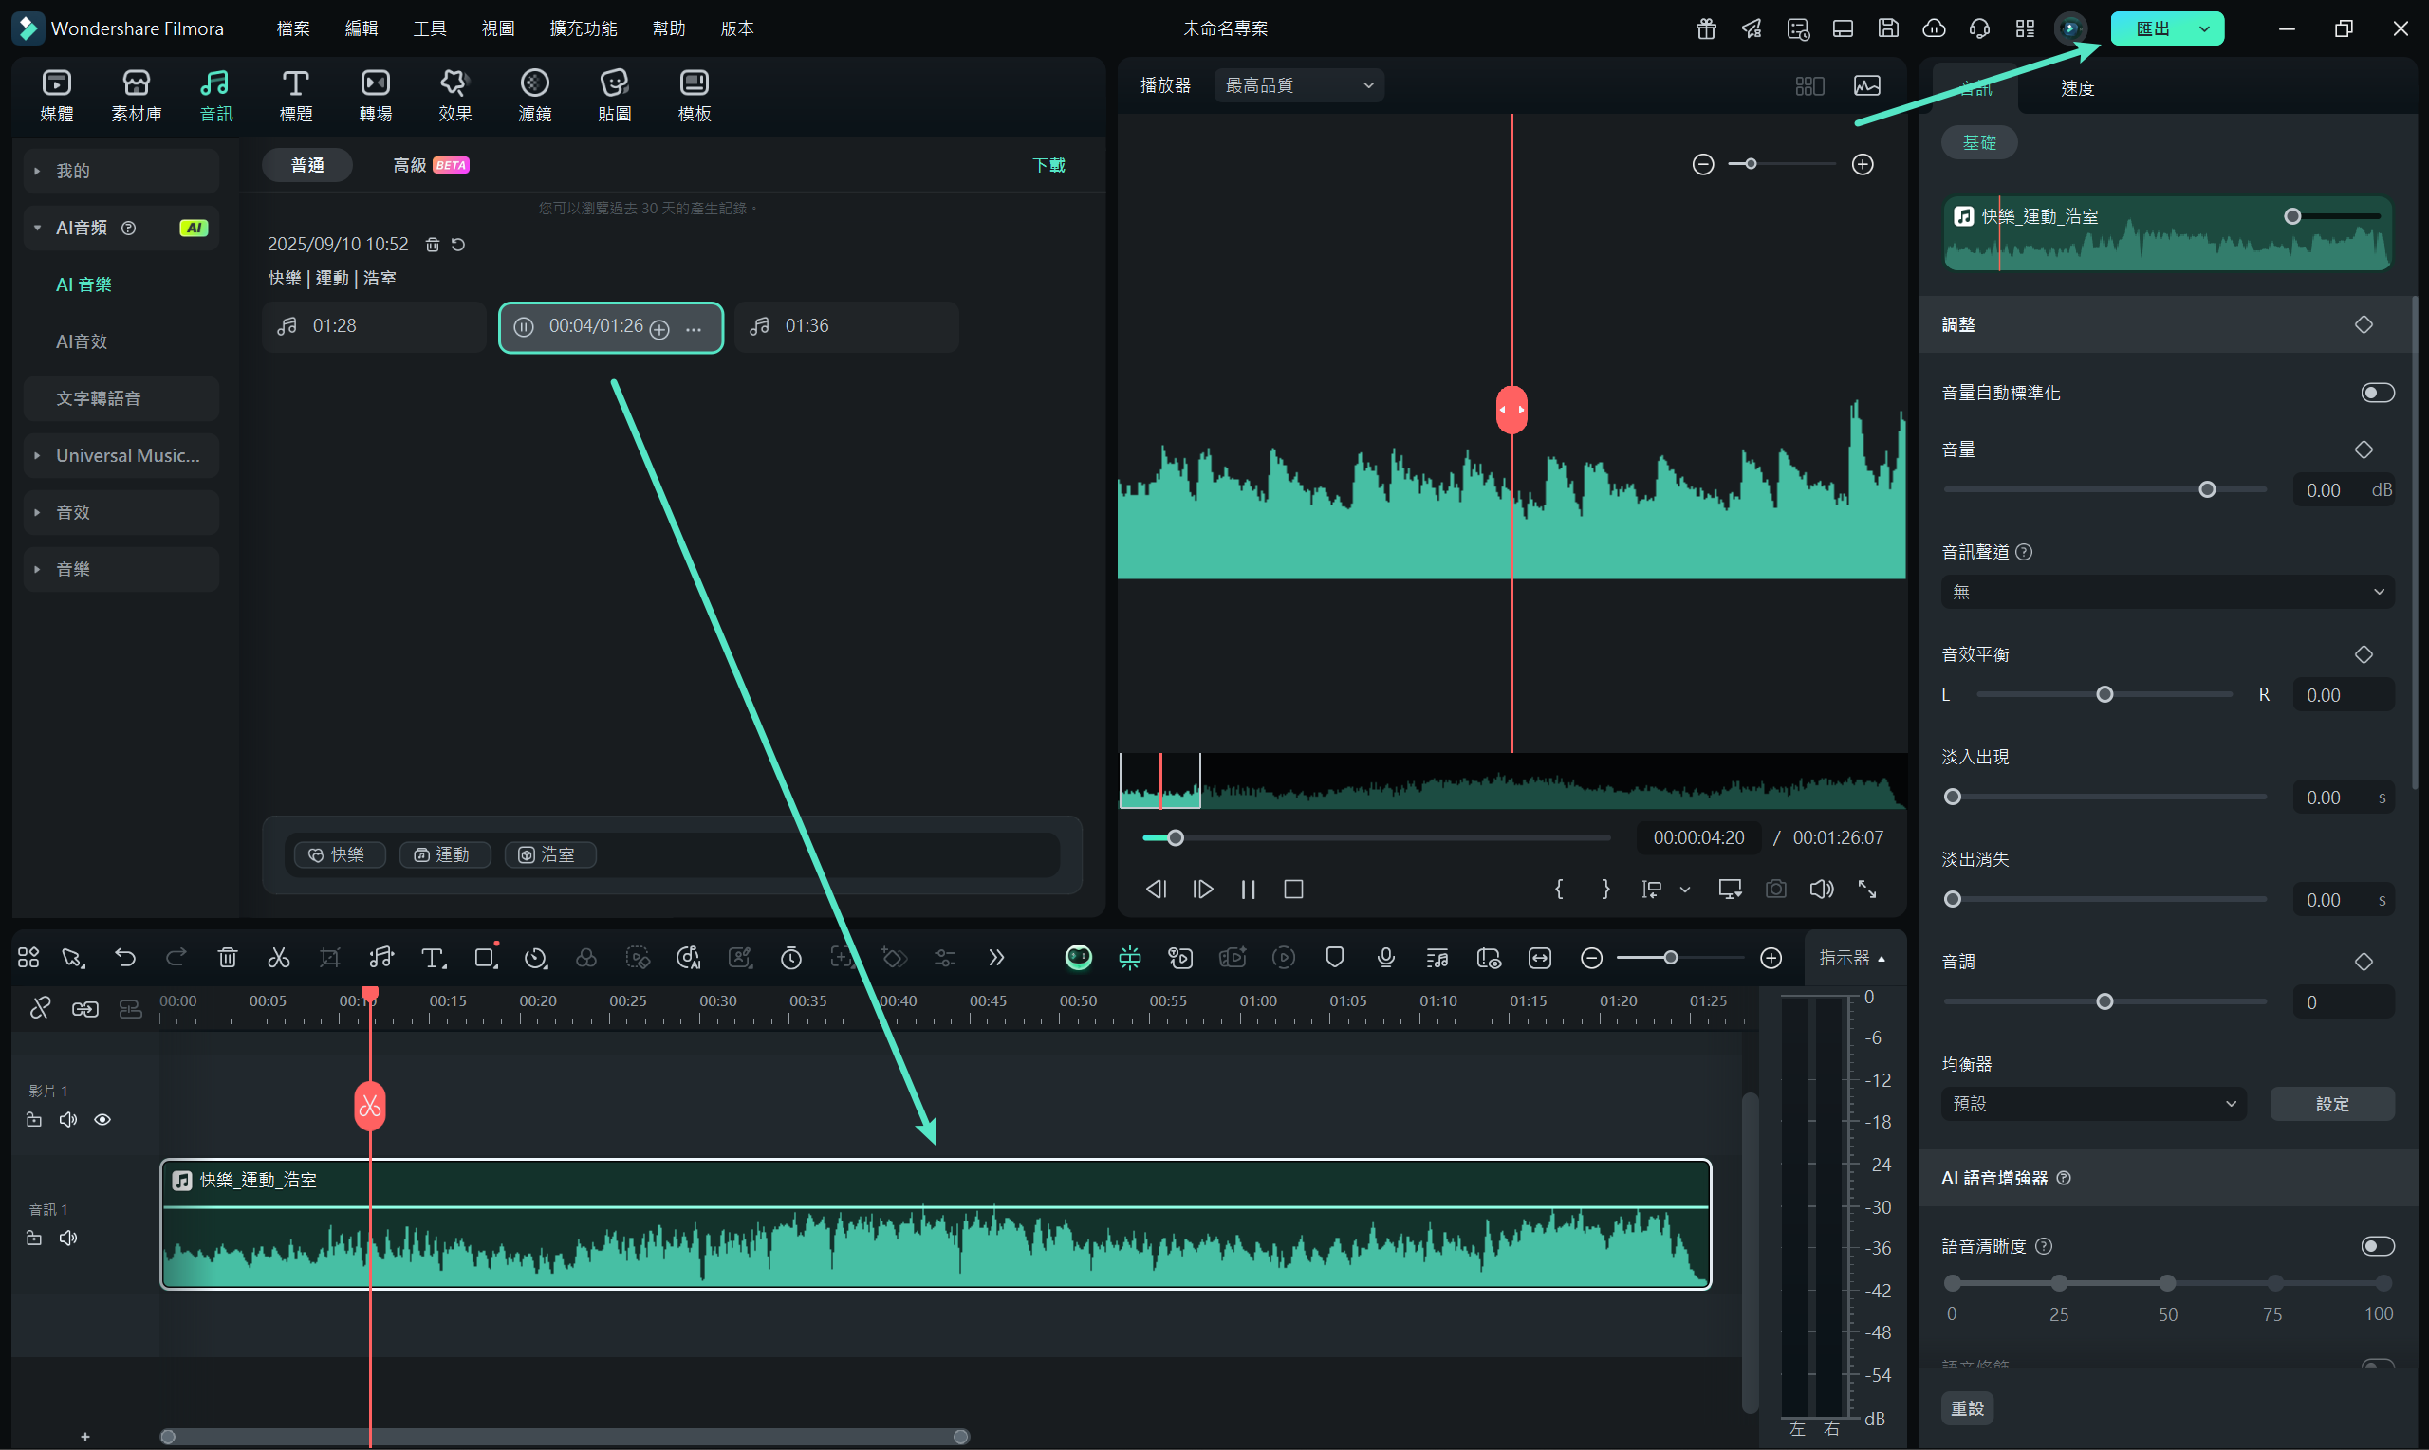Zoom in the waveform preview with plus icon
This screenshot has height=1450, width=2429.
tap(1863, 164)
